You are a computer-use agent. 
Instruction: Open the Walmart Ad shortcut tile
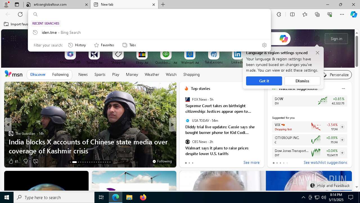tap(190, 57)
